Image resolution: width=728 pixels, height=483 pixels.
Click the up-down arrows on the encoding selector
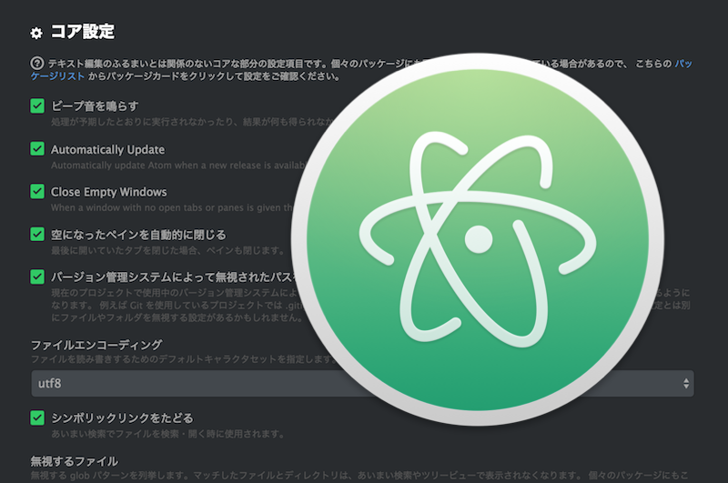(685, 384)
